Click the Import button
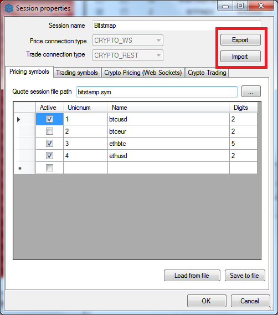 240,57
